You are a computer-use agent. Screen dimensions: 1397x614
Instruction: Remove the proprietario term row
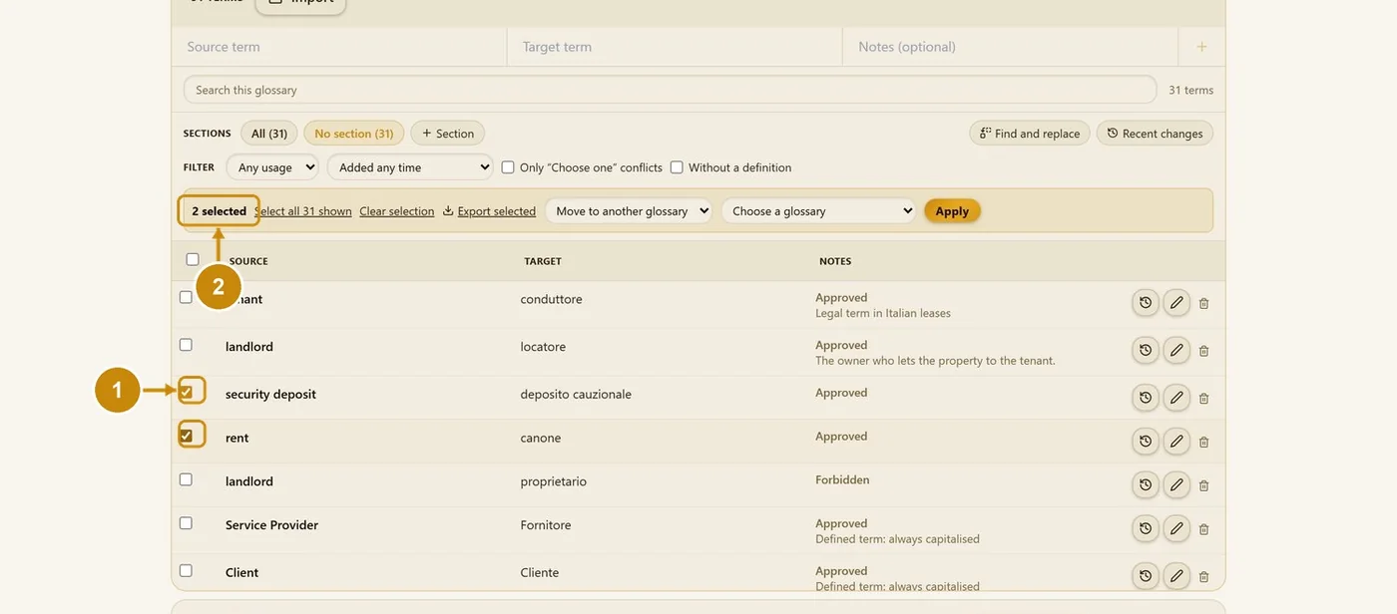[x=1203, y=485]
